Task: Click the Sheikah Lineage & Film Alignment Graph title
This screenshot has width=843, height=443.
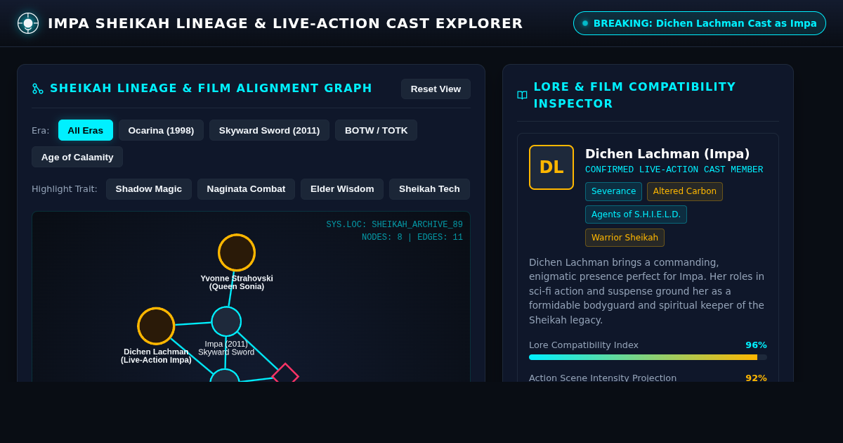Action: (211, 89)
